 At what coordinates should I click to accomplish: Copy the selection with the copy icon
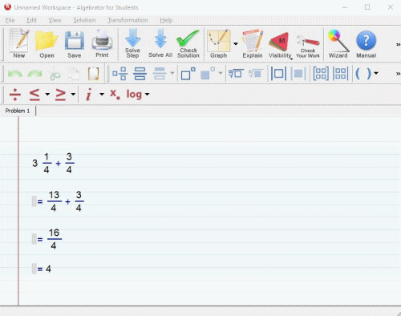pos(74,74)
